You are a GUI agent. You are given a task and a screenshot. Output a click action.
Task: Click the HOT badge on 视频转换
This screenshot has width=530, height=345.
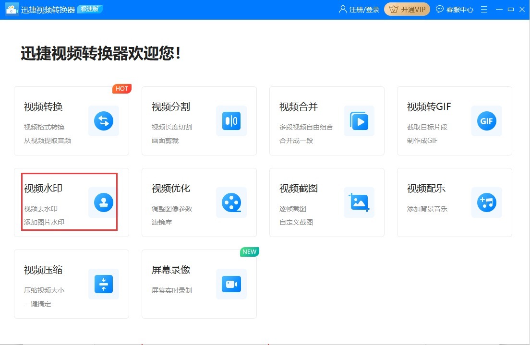pyautogui.click(x=121, y=89)
